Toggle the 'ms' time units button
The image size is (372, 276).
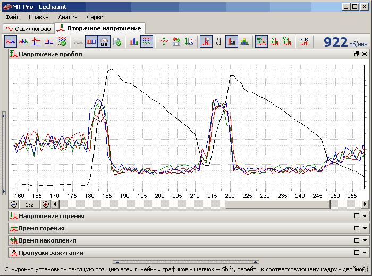260,41
